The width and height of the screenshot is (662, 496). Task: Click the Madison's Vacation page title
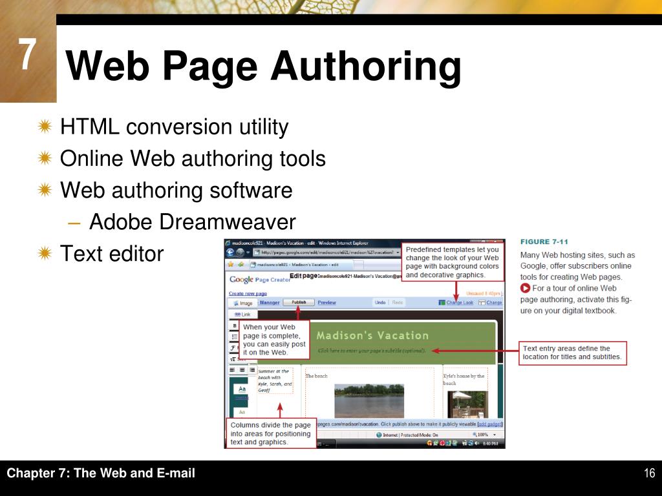click(x=372, y=336)
